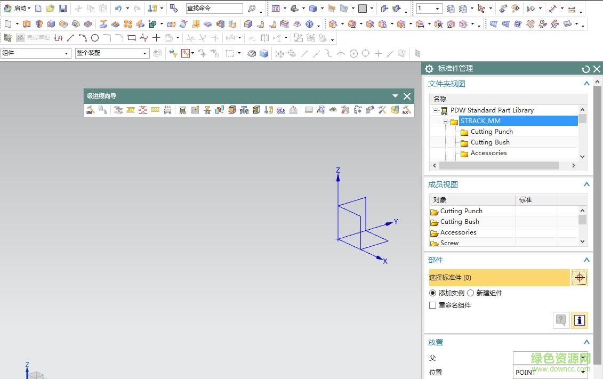Open Accessories in the 成员视图 list
Image resolution: width=603 pixels, height=379 pixels.
458,232
